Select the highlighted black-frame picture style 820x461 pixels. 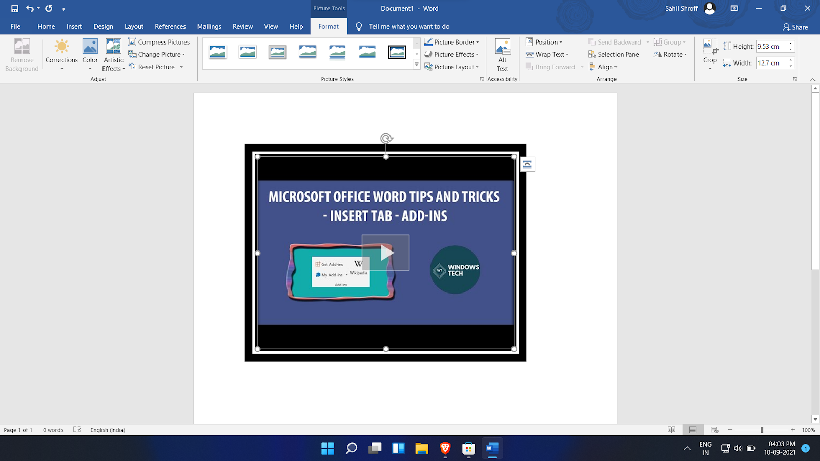coord(397,52)
